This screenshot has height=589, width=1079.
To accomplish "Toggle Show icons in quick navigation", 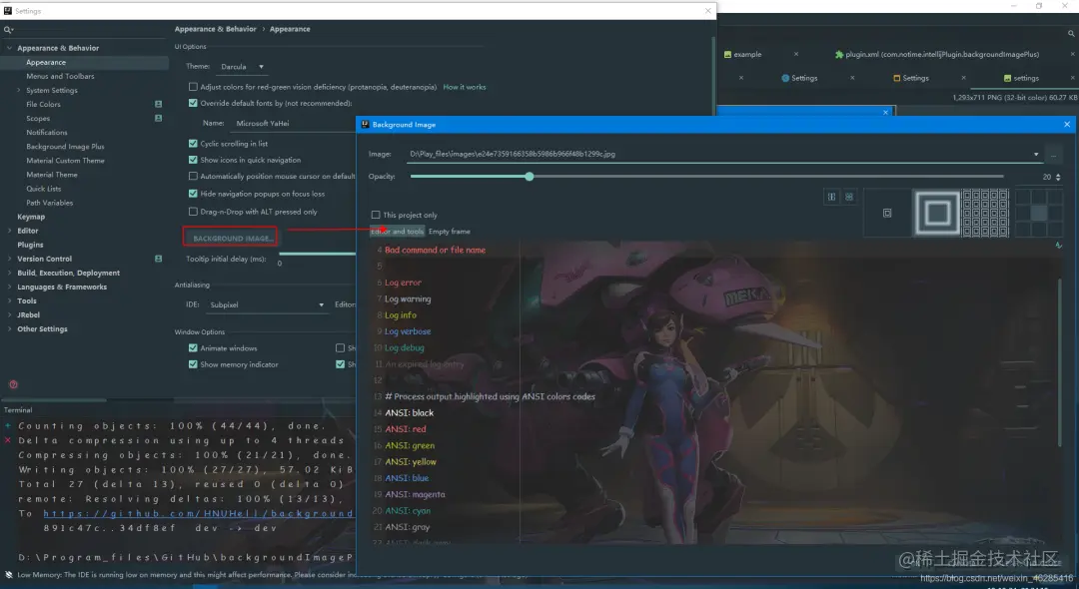I will [193, 160].
